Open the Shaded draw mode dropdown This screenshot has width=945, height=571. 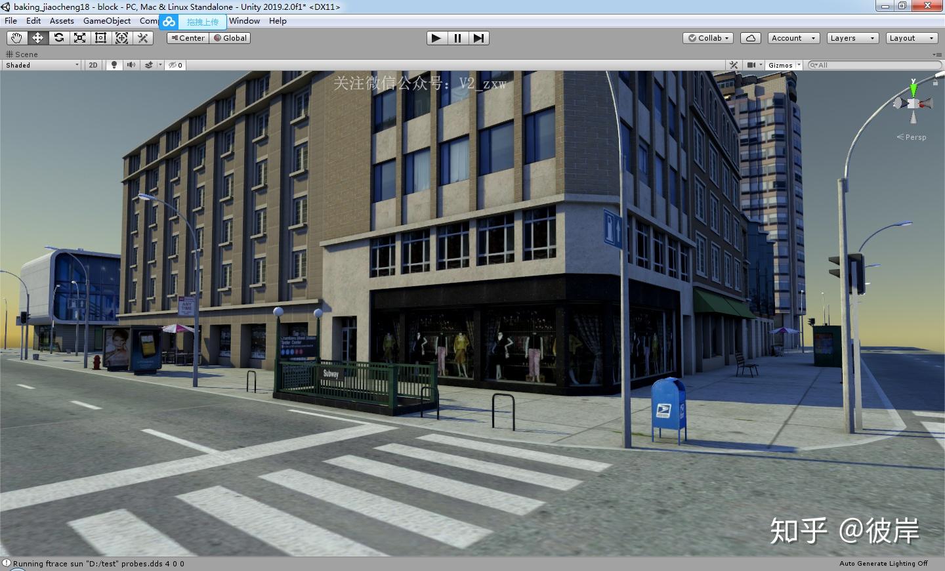pos(42,65)
